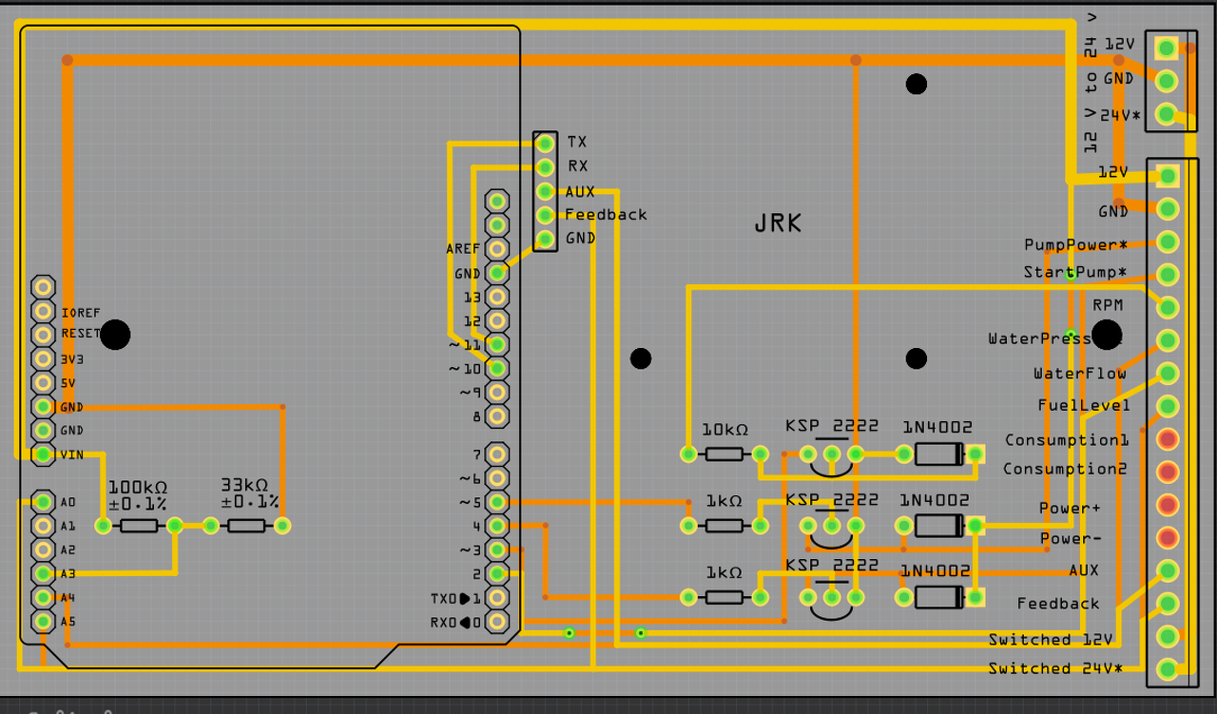
Task: Select the Arduino IOREF pin pad
Action: tap(43, 311)
